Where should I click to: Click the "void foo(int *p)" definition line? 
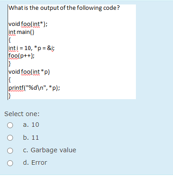(29, 72)
